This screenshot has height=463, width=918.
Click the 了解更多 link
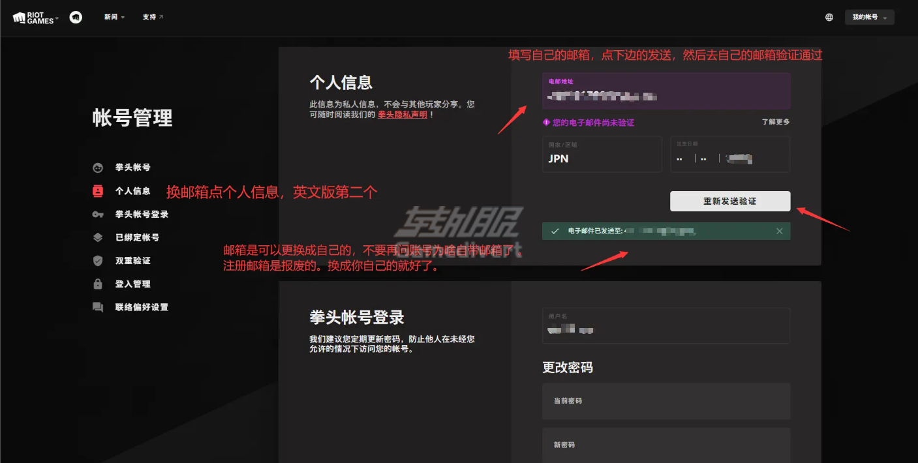[x=776, y=122]
